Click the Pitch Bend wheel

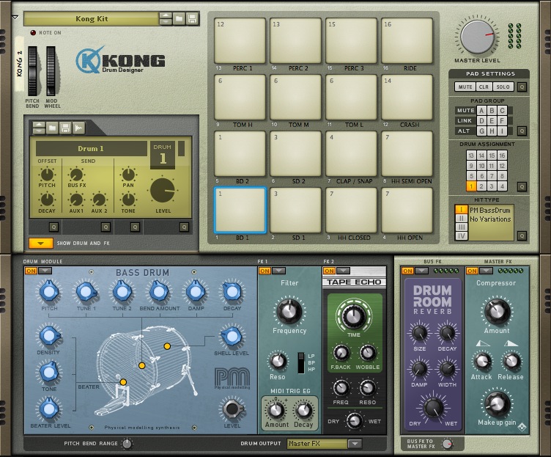[33, 71]
